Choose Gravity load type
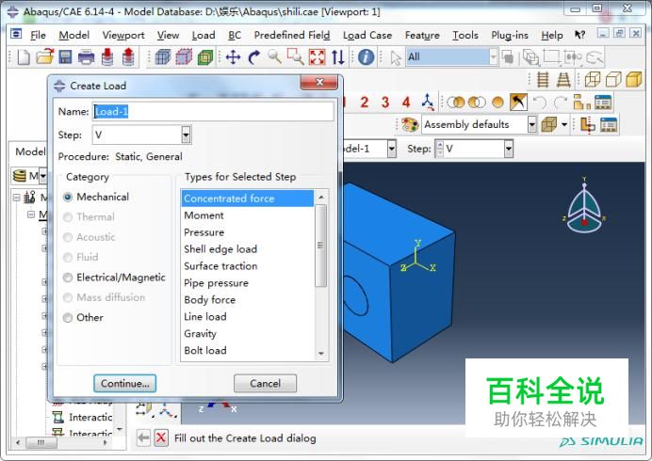The width and height of the screenshot is (652, 461). [x=248, y=333]
